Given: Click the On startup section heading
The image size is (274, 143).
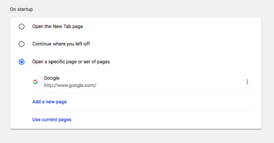Looking at the screenshot, I should click(21, 9).
